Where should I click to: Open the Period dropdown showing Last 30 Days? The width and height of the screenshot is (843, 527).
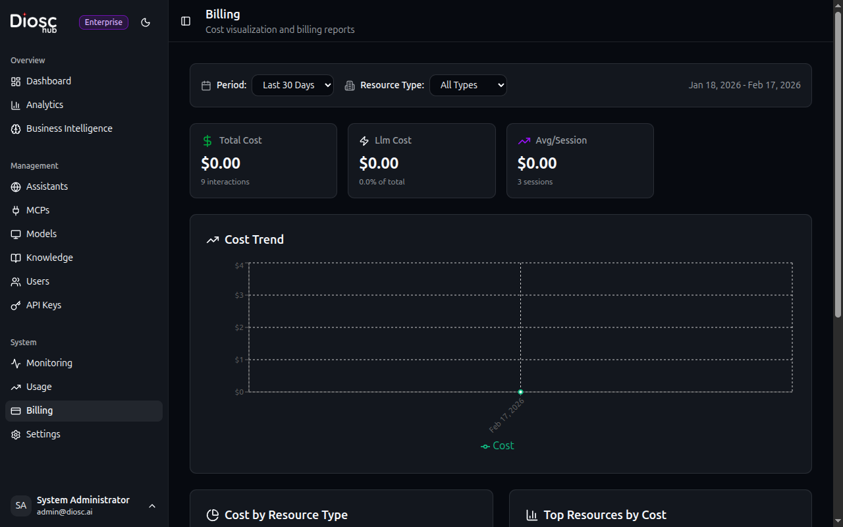click(x=292, y=85)
